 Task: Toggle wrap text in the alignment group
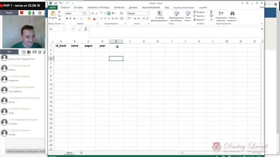point(122,14)
